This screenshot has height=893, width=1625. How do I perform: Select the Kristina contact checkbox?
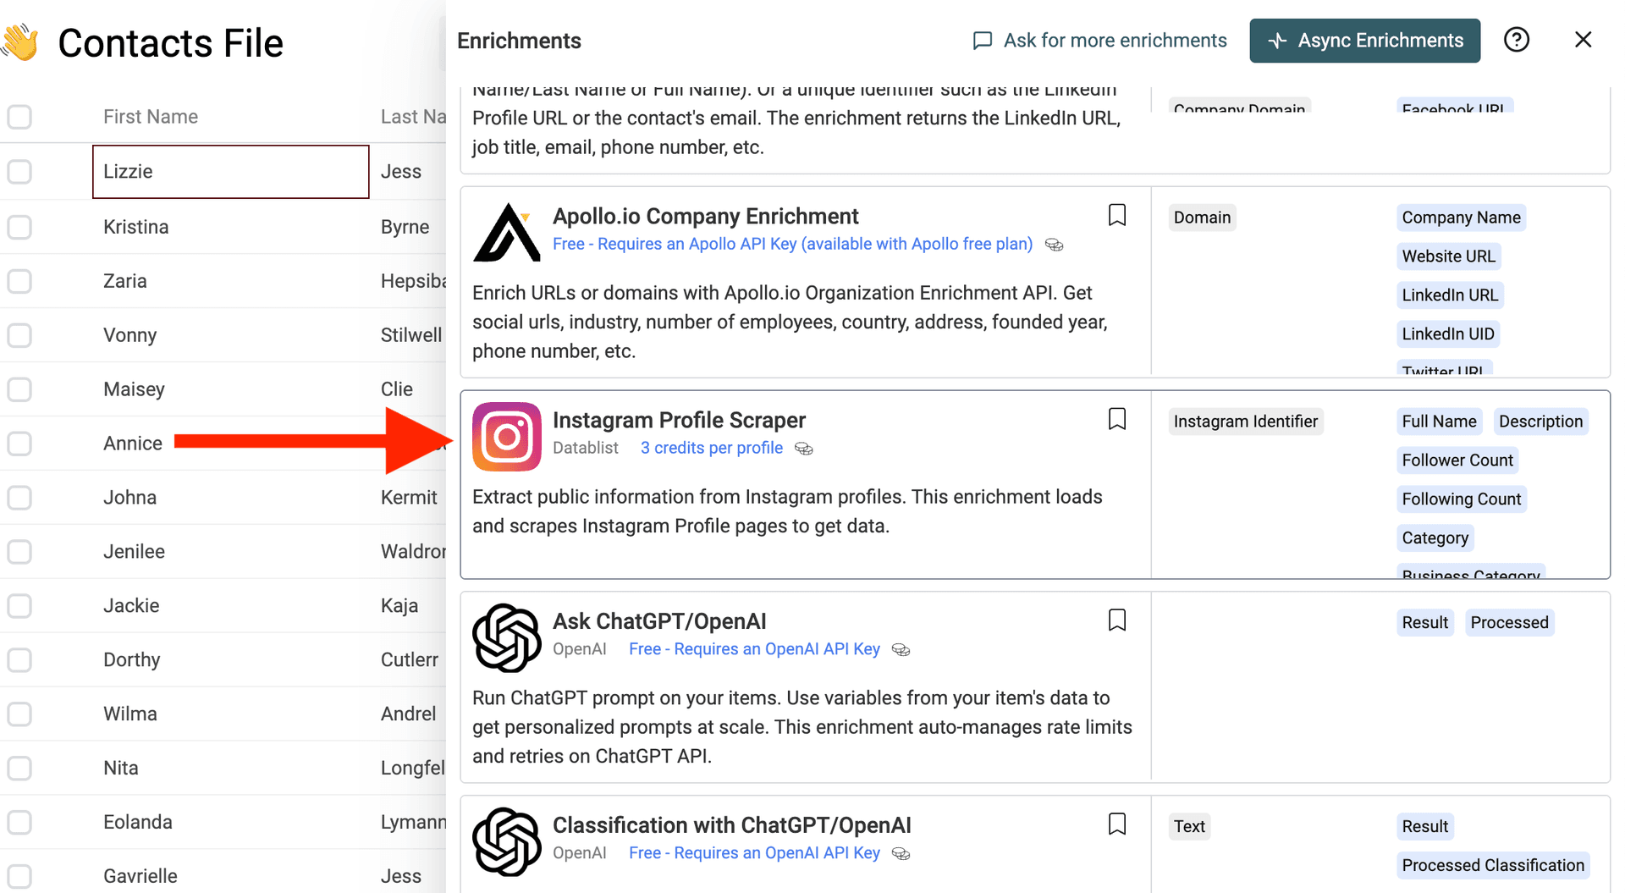point(19,226)
